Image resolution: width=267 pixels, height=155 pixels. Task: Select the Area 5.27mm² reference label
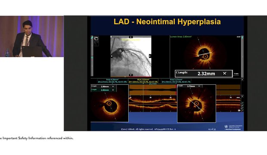(176, 81)
